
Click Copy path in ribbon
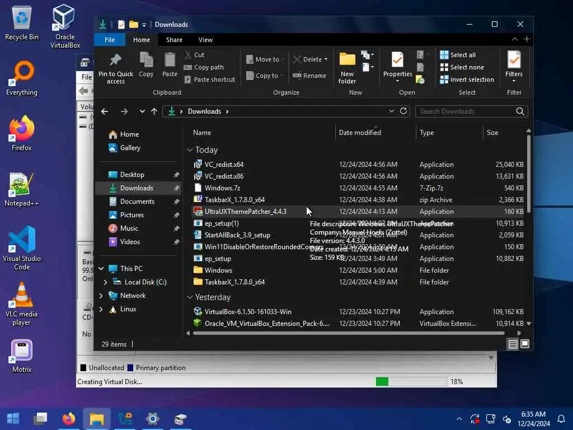click(204, 67)
